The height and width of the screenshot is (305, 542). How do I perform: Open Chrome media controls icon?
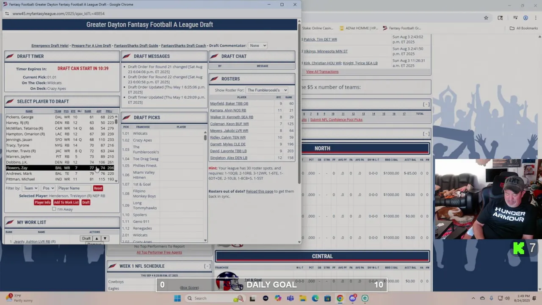(x=515, y=18)
